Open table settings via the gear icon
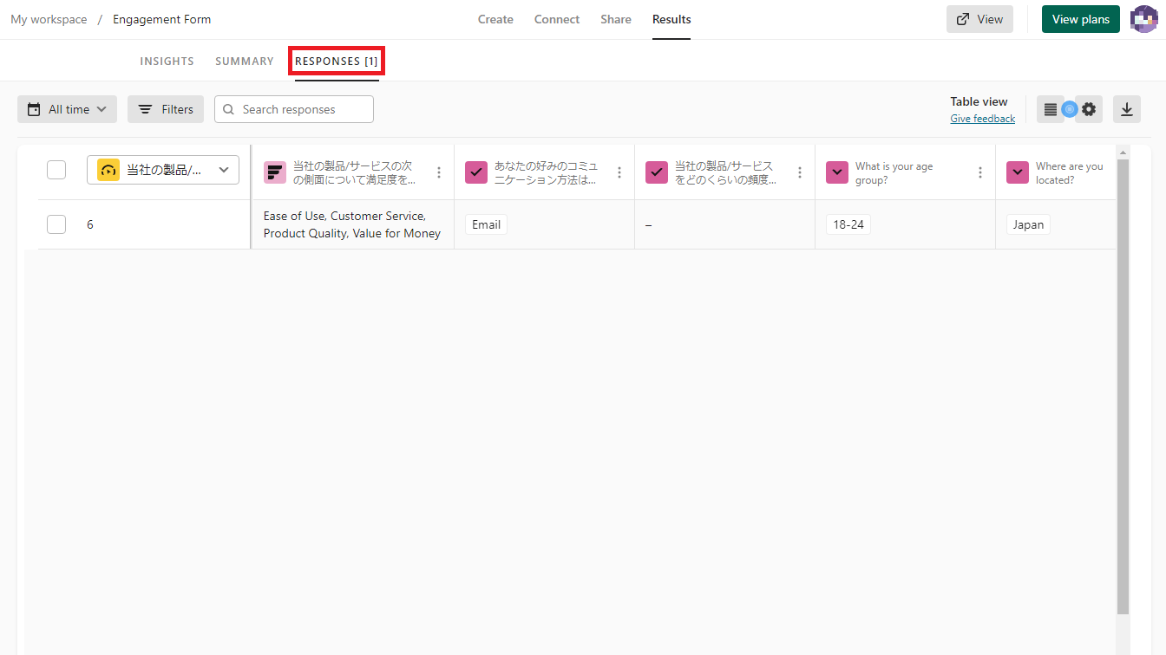 [1089, 109]
